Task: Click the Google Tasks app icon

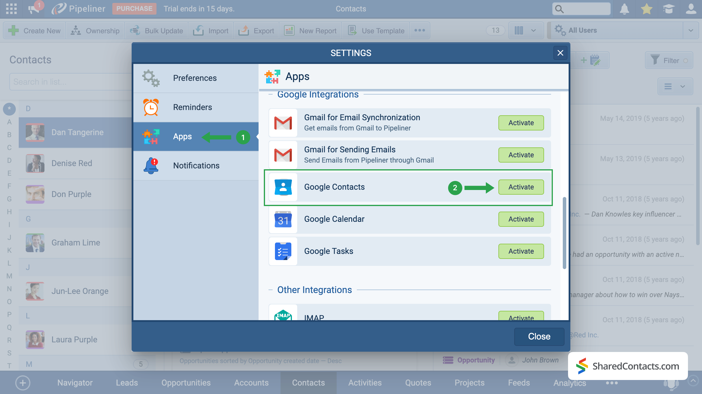Action: pyautogui.click(x=283, y=251)
